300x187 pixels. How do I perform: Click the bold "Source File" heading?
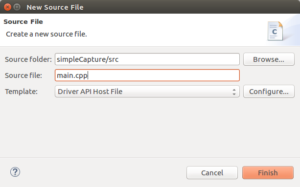coord(23,22)
